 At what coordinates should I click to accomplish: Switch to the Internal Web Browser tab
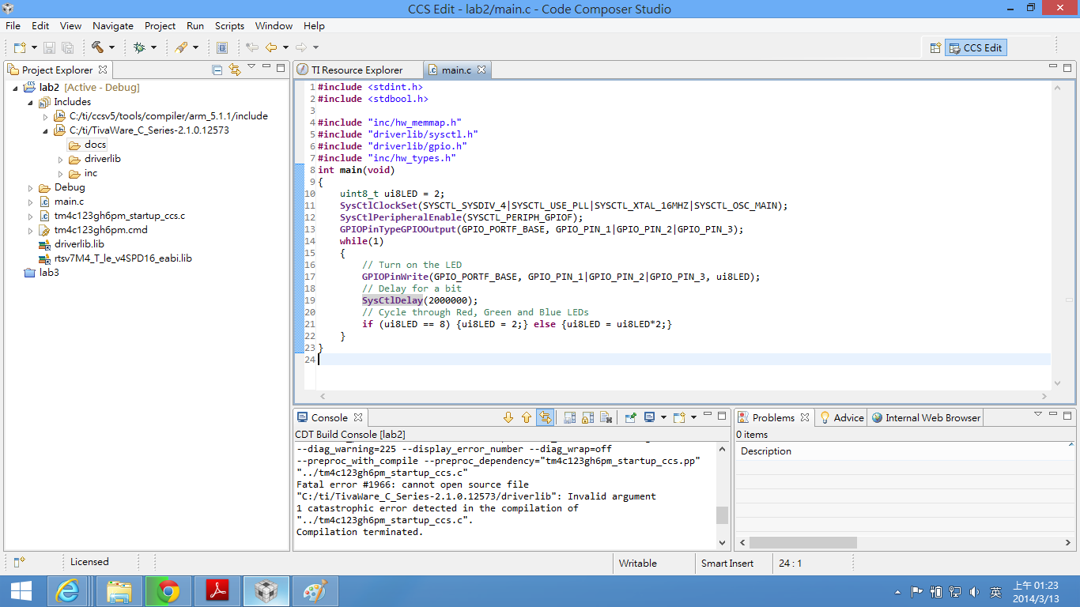pos(926,417)
